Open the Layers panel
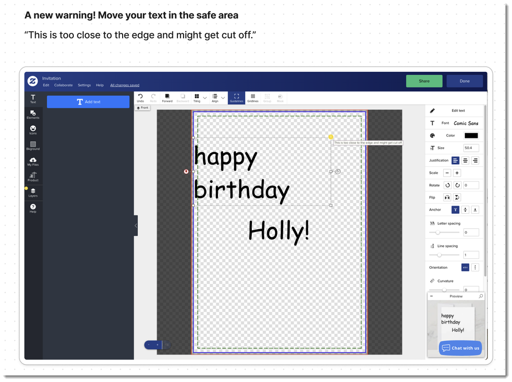Screen dimensions: 512x382 click(33, 192)
